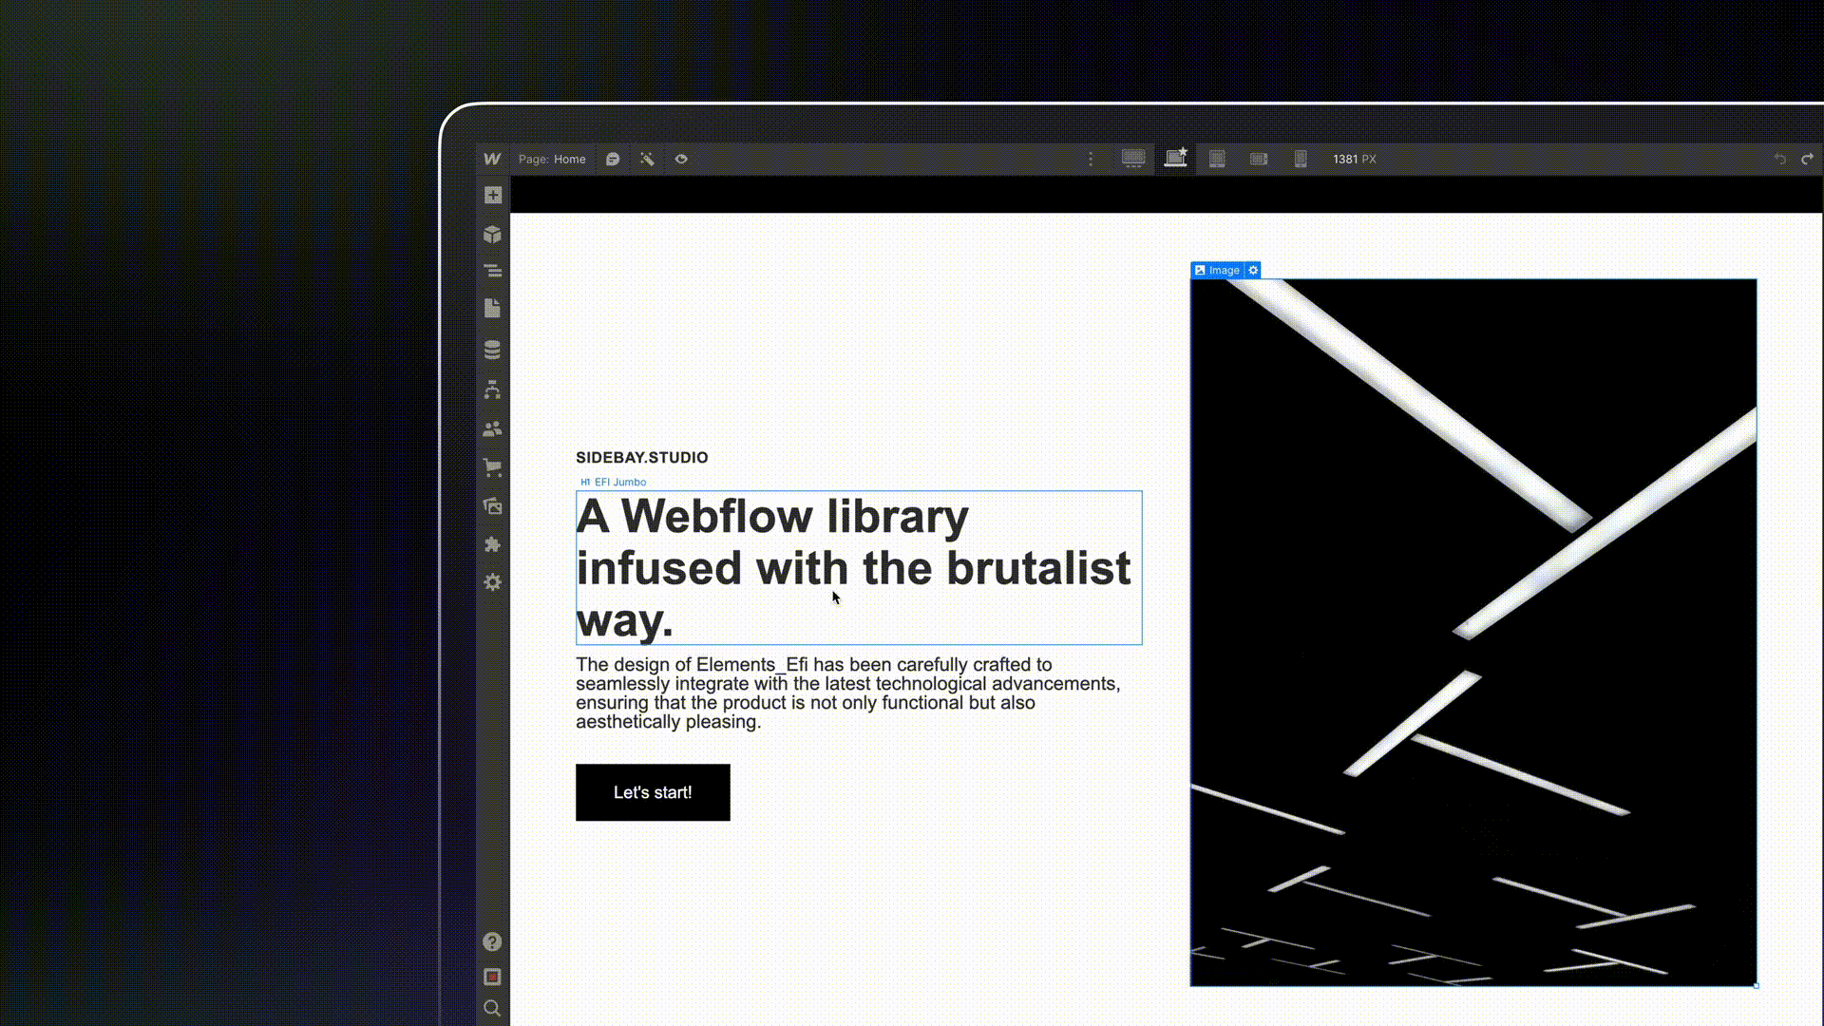Open the Ecommerce panel

point(493,466)
